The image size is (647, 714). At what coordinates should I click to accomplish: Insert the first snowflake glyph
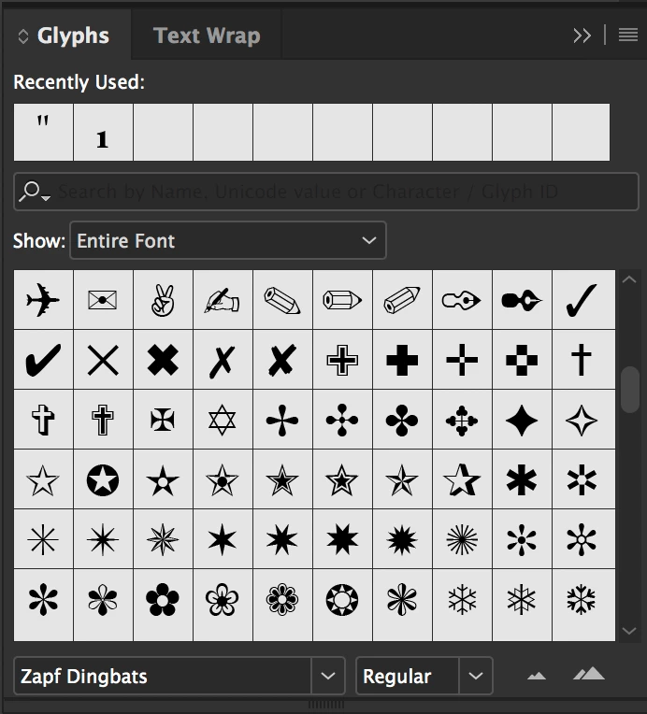coord(462,599)
